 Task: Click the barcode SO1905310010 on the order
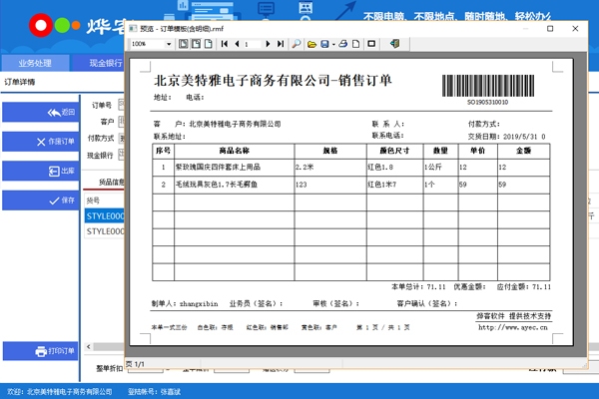(x=488, y=90)
